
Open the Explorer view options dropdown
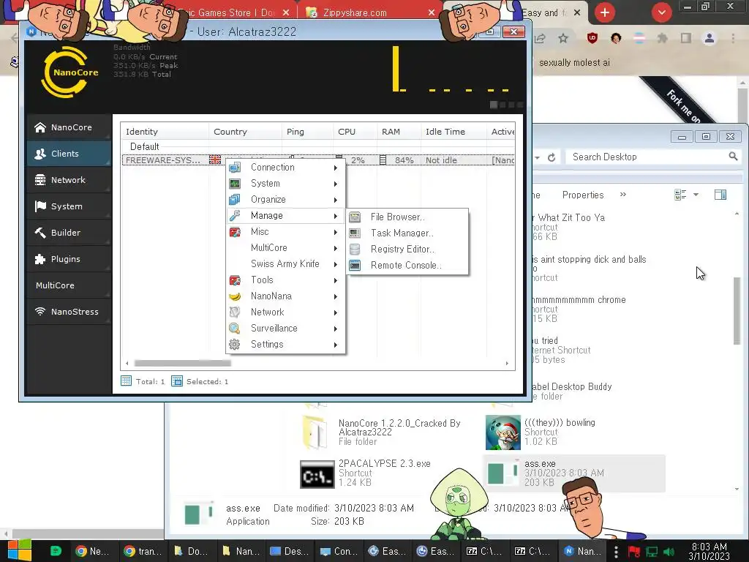click(696, 195)
